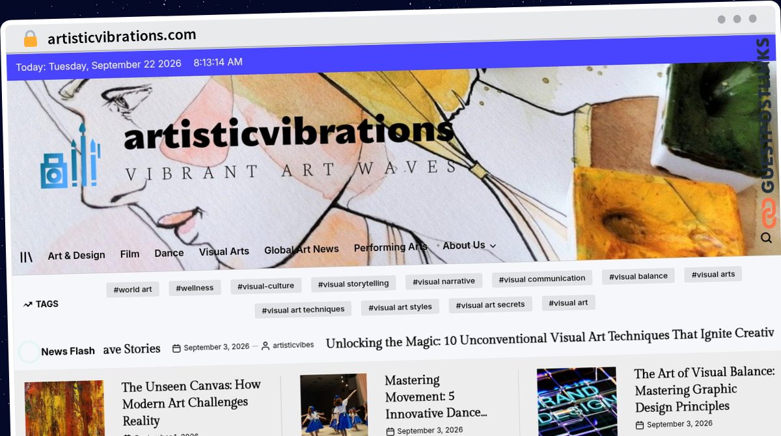The width and height of the screenshot is (781, 436).
Task: Click the author icon beside artisticvibes
Action: click(266, 346)
